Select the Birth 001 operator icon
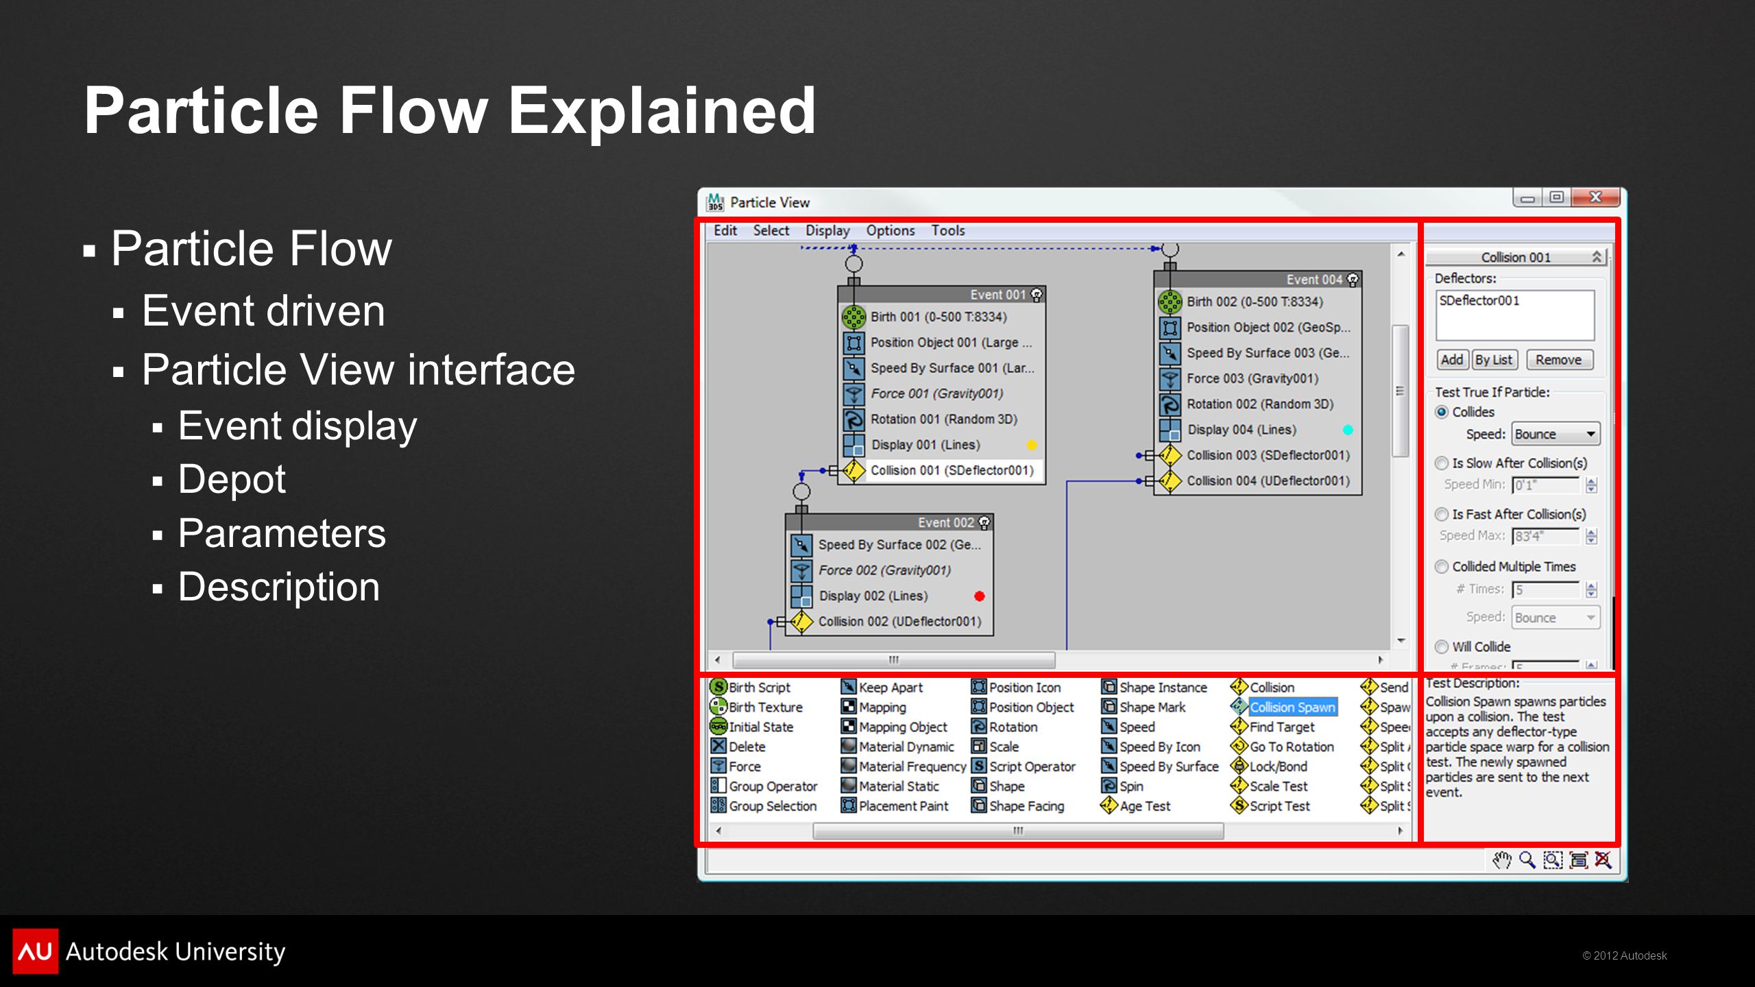This screenshot has width=1755, height=987. pyautogui.click(x=854, y=317)
